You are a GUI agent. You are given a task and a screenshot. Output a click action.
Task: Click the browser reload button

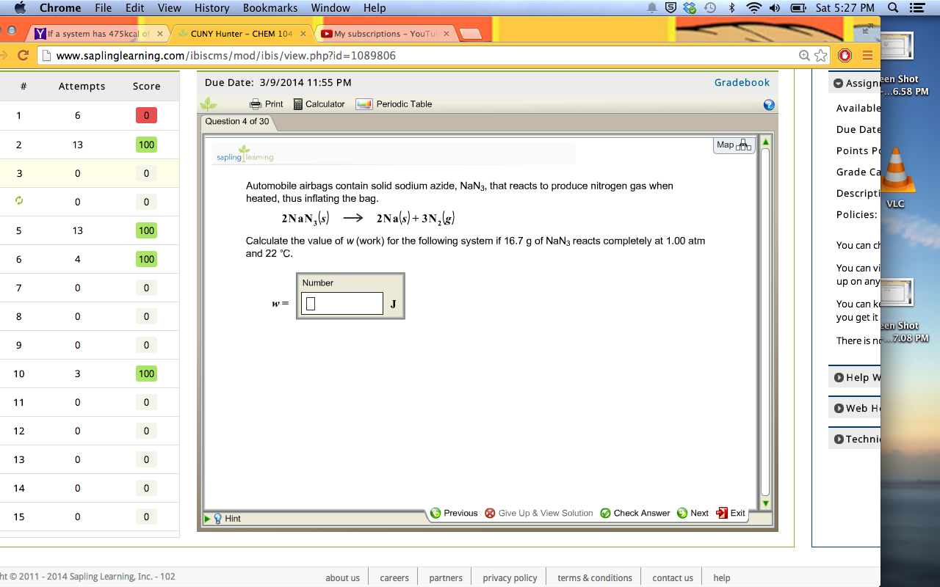[x=23, y=55]
